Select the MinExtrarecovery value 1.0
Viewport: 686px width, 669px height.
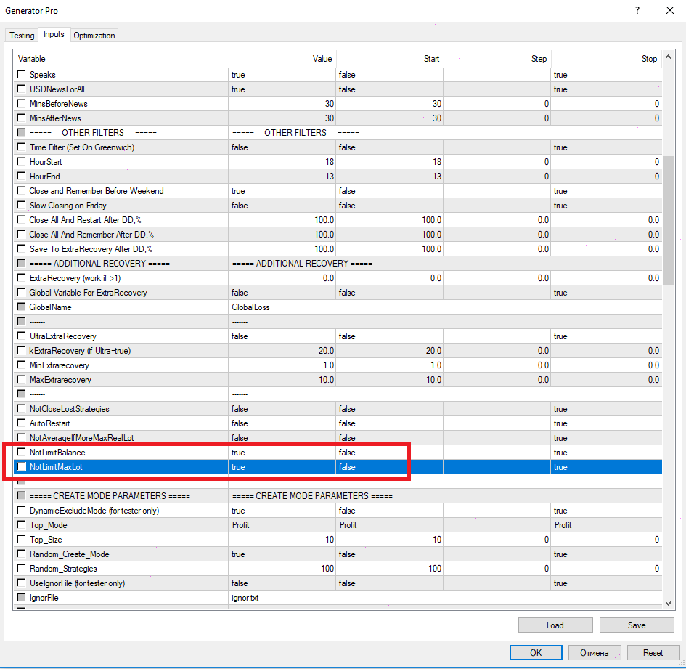(282, 365)
